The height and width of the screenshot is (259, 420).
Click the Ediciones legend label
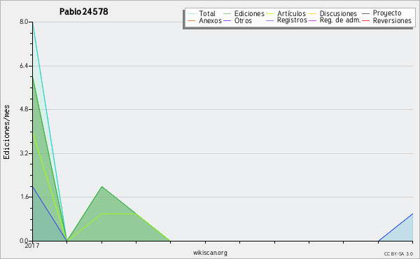tap(249, 13)
